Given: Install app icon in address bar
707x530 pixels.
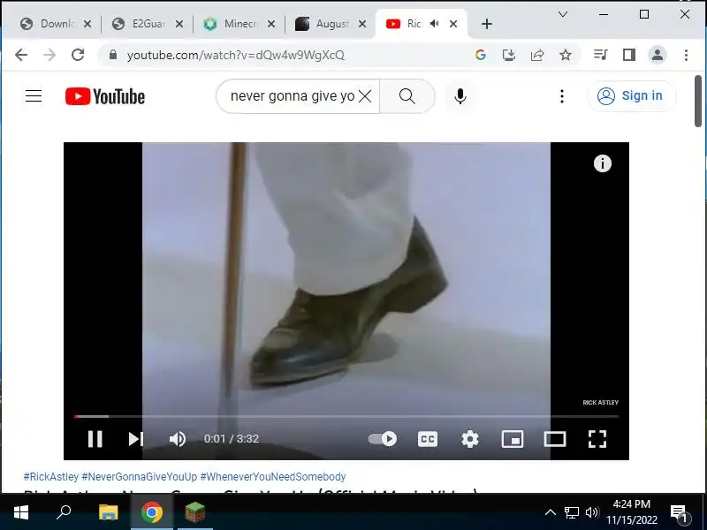Looking at the screenshot, I should (509, 55).
